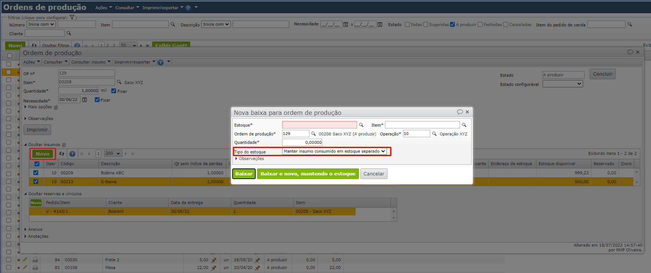Click the printer icon on the row 83
The height and width of the screenshot is (273, 651).
pyautogui.click(x=35, y=267)
